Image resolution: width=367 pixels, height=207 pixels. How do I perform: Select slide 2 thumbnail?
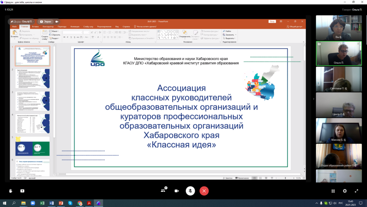point(33,79)
